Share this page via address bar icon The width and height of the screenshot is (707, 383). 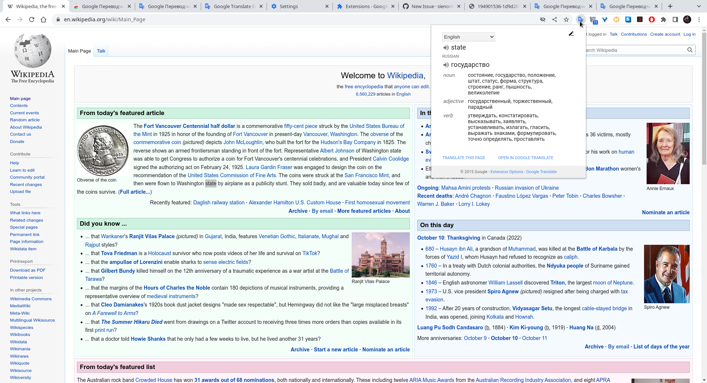point(555,19)
